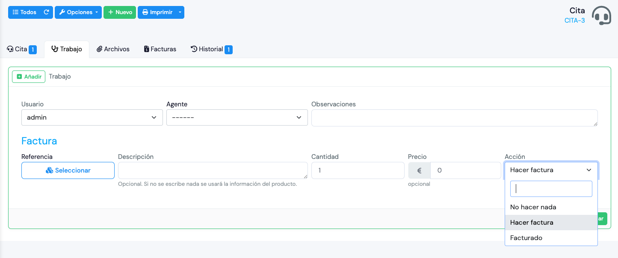Click the Nuevo button
The height and width of the screenshot is (258, 618).
120,12
